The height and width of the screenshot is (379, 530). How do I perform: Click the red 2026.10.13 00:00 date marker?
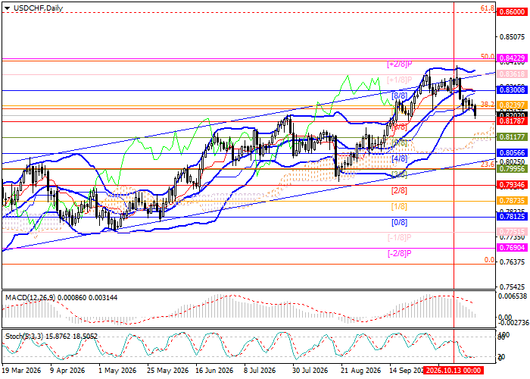click(x=453, y=371)
